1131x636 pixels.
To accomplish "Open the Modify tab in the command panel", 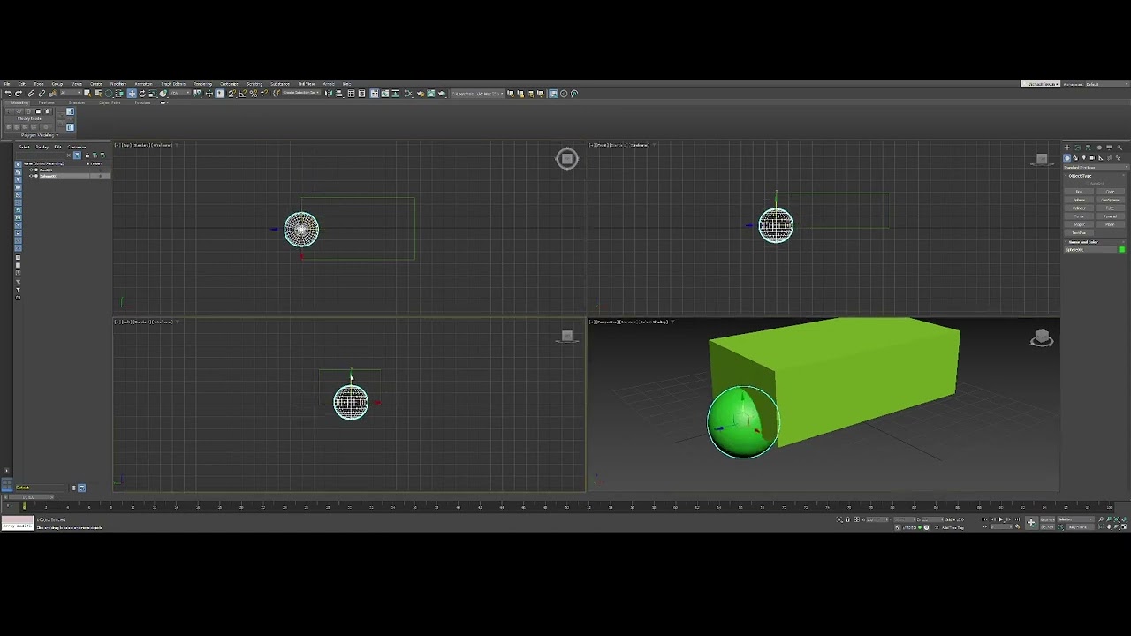I will [1077, 148].
